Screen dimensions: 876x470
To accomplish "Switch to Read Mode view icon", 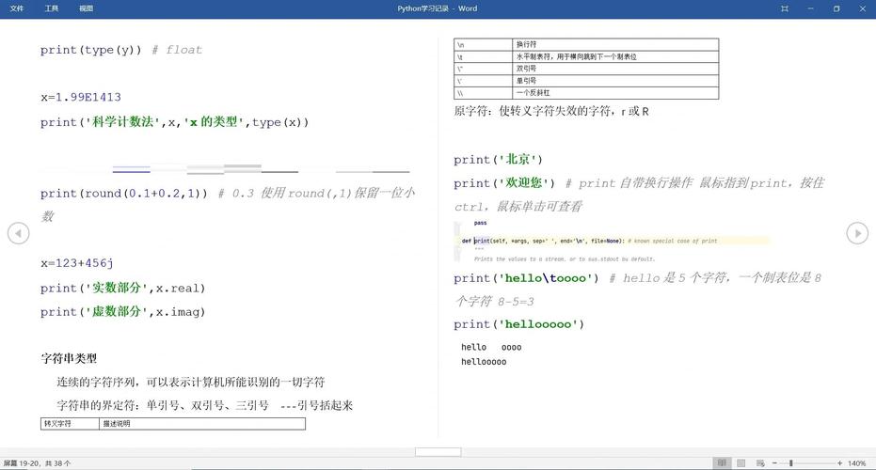I will 722,462.
